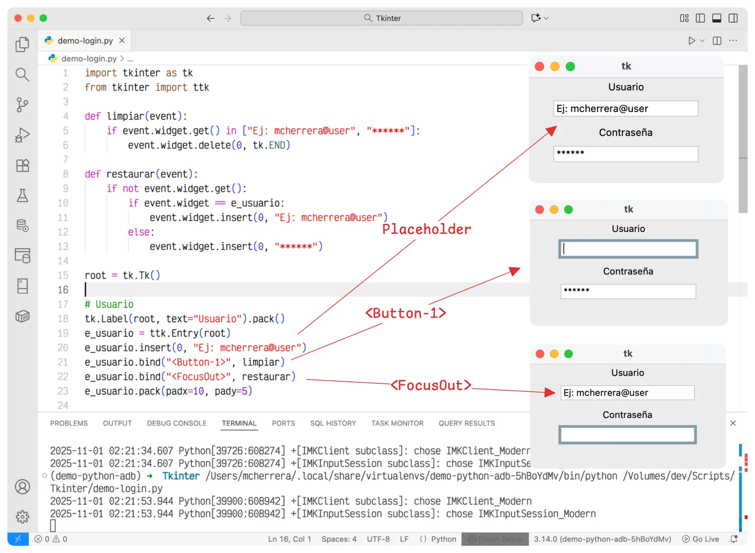755x553 pixels.
Task: Toggle the primary side bar layout button
Action: click(700, 18)
